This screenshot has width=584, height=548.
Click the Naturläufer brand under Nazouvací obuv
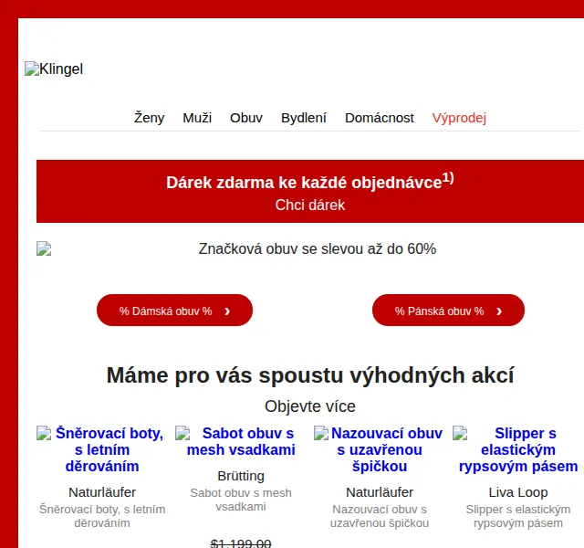380,492
